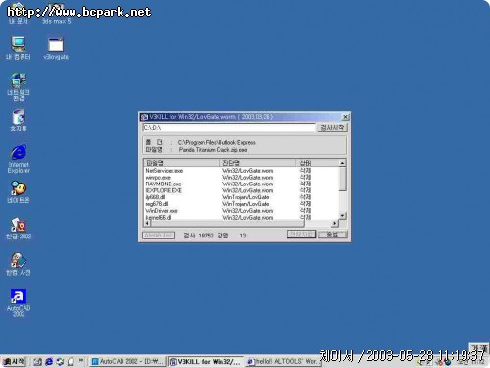490x368 pixels.
Task: Open the 네이트온 messenger desktop icon
Action: click(x=19, y=192)
